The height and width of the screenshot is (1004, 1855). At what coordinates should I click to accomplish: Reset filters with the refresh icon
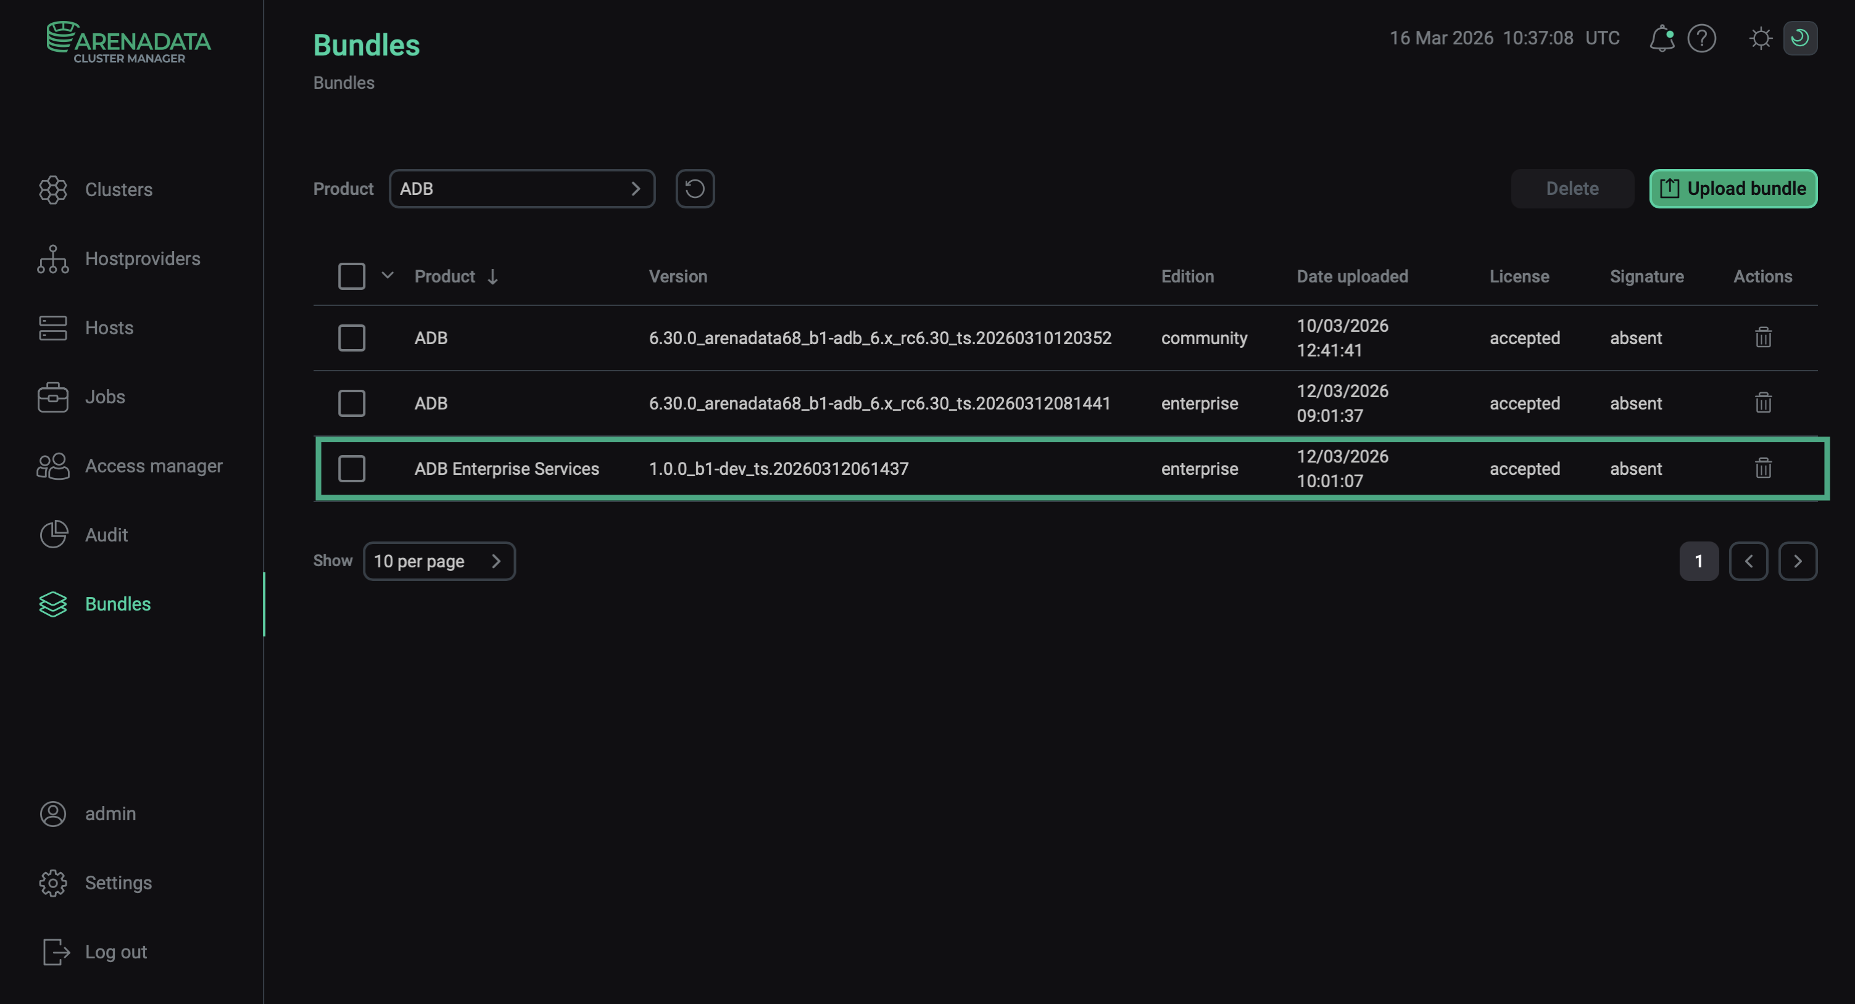click(x=694, y=189)
